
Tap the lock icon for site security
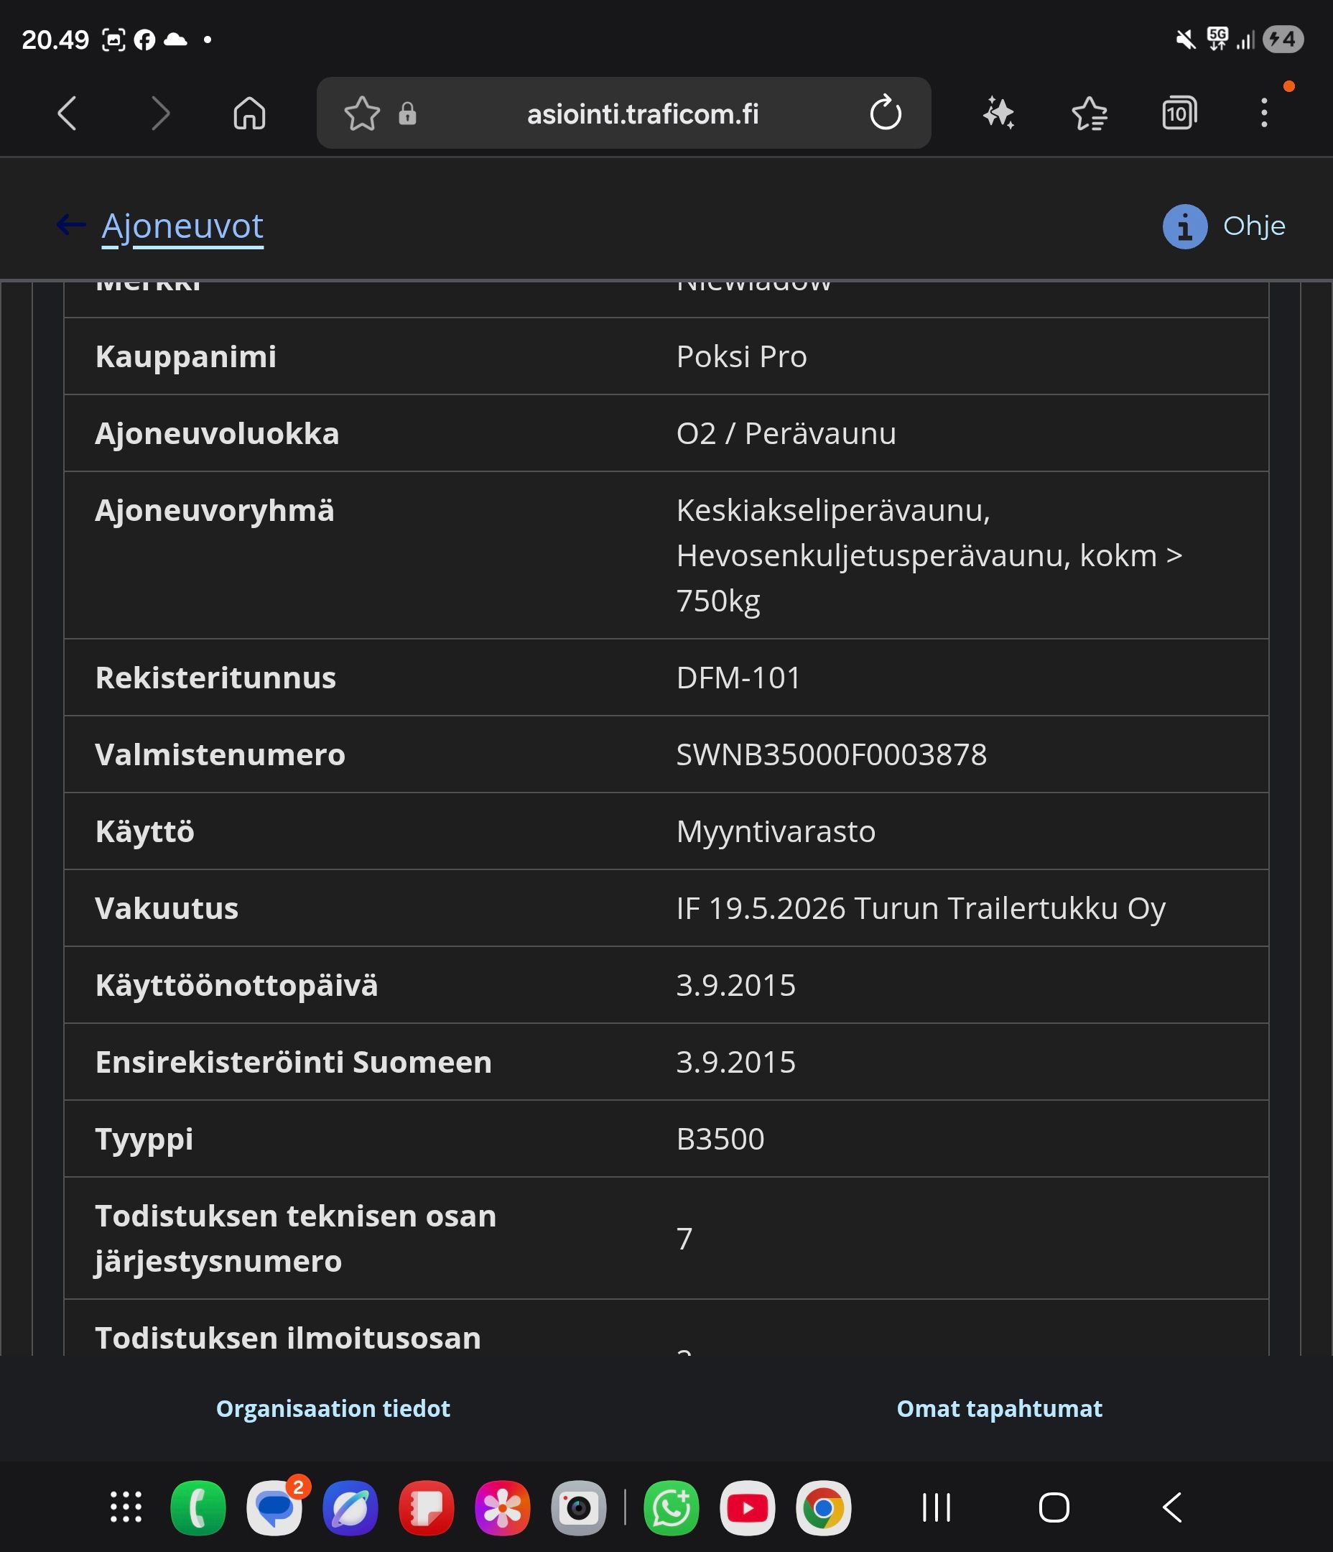(407, 114)
